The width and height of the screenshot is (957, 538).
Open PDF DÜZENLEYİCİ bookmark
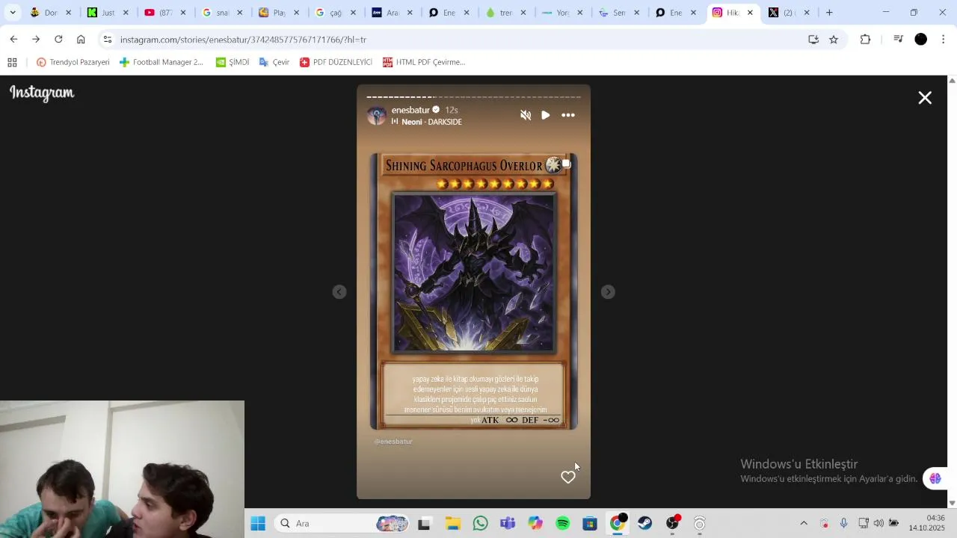pos(336,62)
